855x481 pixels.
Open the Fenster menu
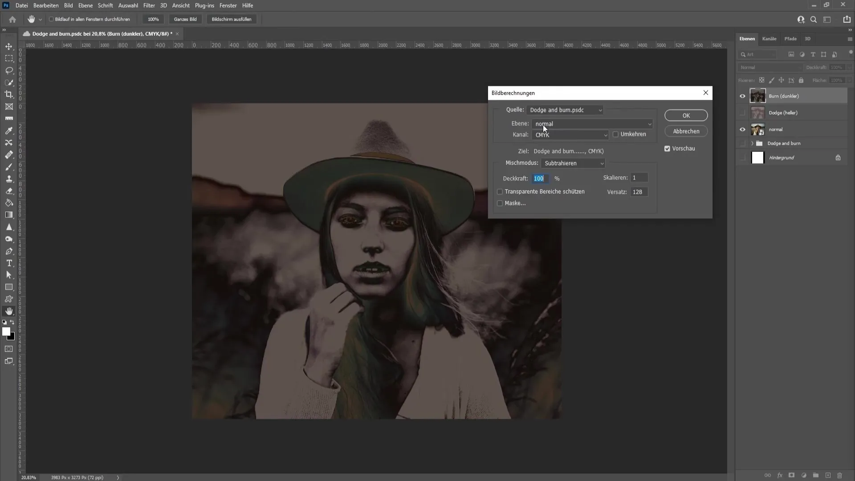coord(228,5)
